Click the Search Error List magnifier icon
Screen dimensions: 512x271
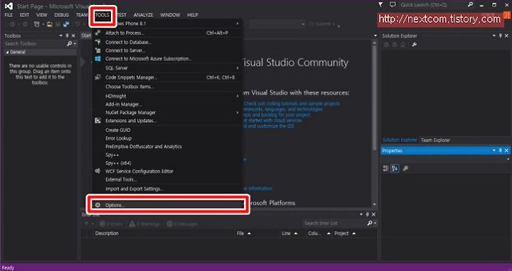click(370, 223)
